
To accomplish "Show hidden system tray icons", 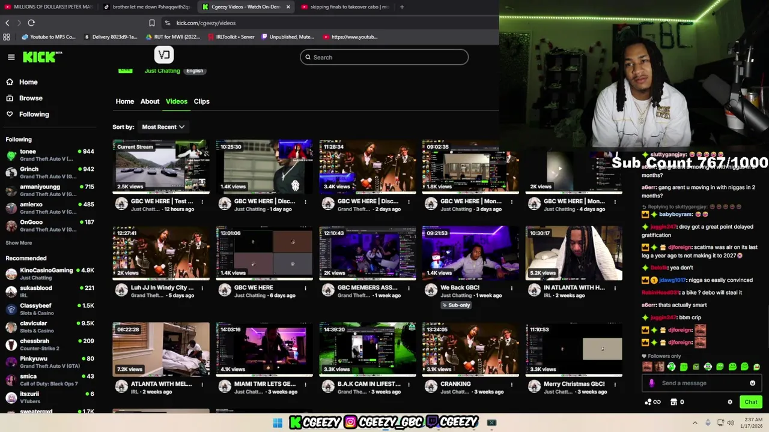I will (695, 423).
